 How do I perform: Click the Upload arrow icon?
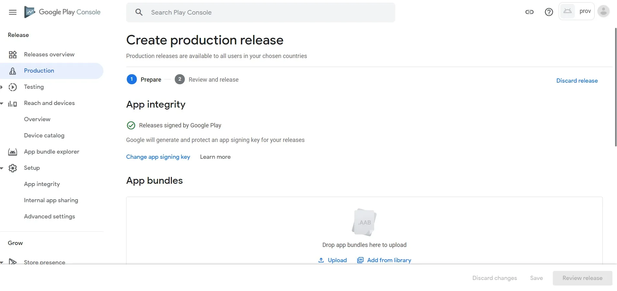321,260
